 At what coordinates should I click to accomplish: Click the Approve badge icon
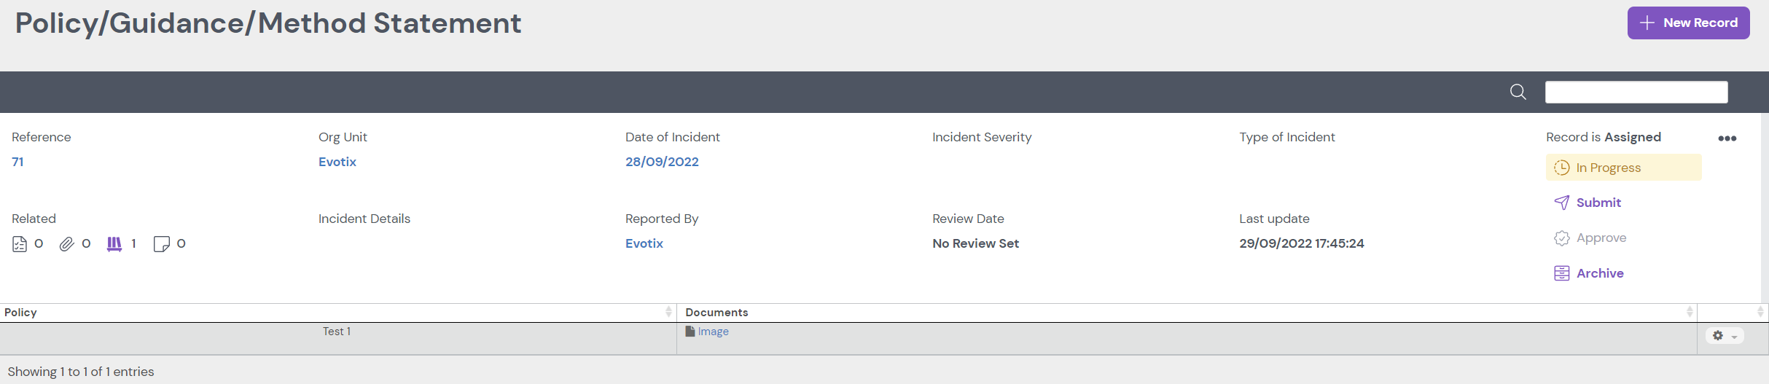coord(1561,238)
